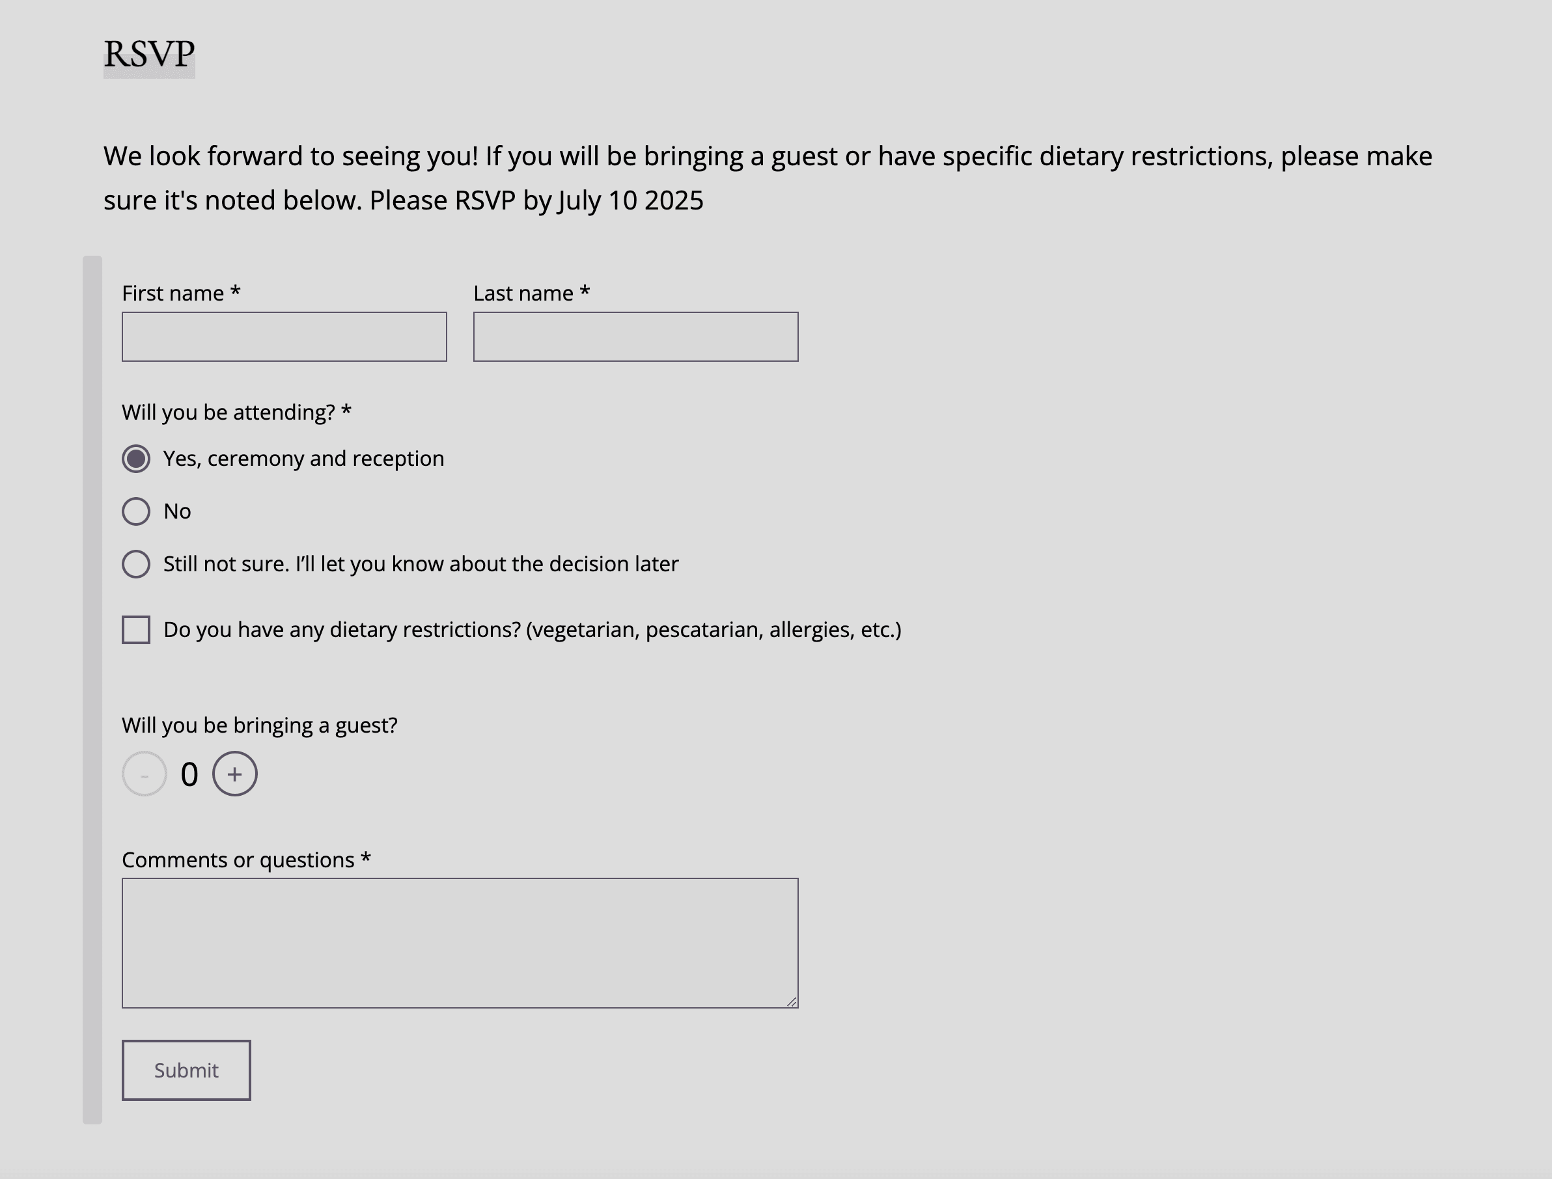
Task: Click inside the Comments or questions textarea
Action: (x=459, y=943)
